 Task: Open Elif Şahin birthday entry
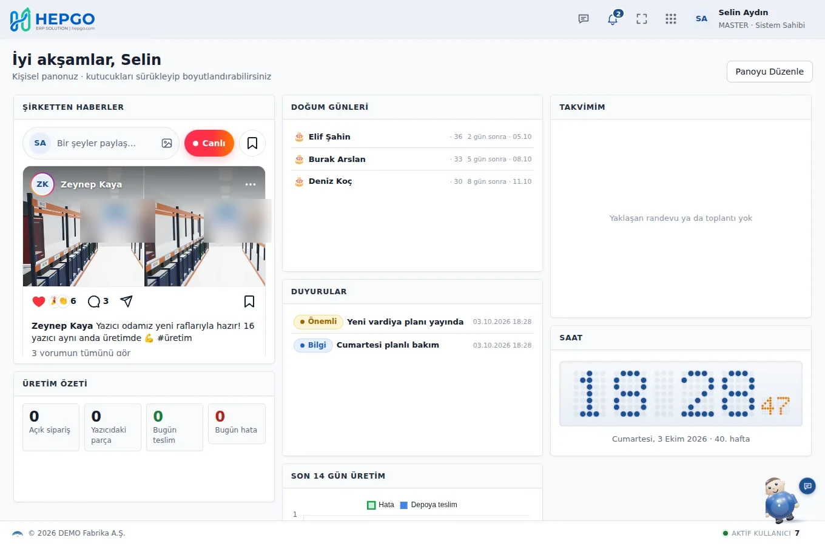[x=412, y=136]
